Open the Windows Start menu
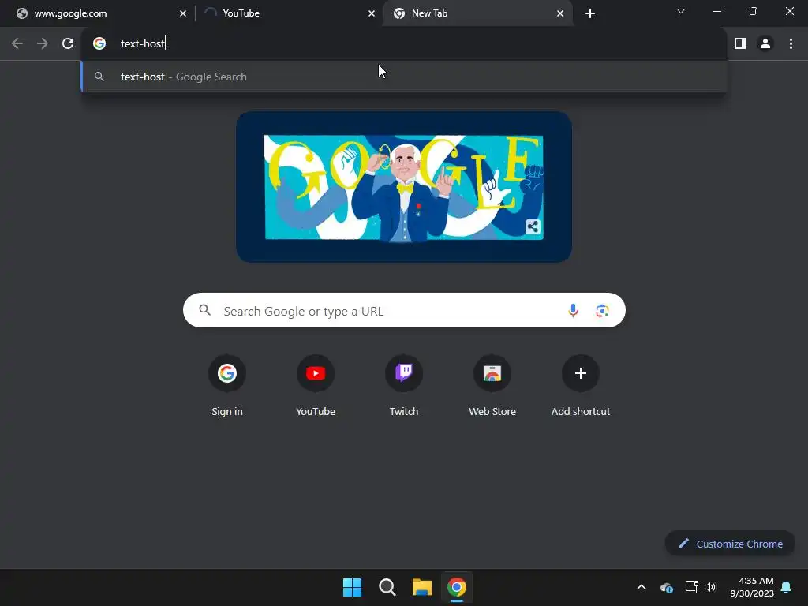The width and height of the screenshot is (808, 606). (x=353, y=587)
